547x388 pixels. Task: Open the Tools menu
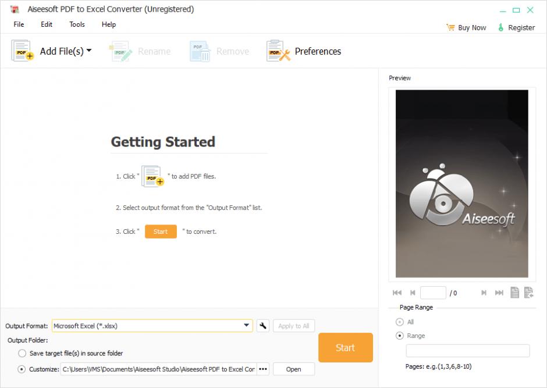[x=77, y=24]
